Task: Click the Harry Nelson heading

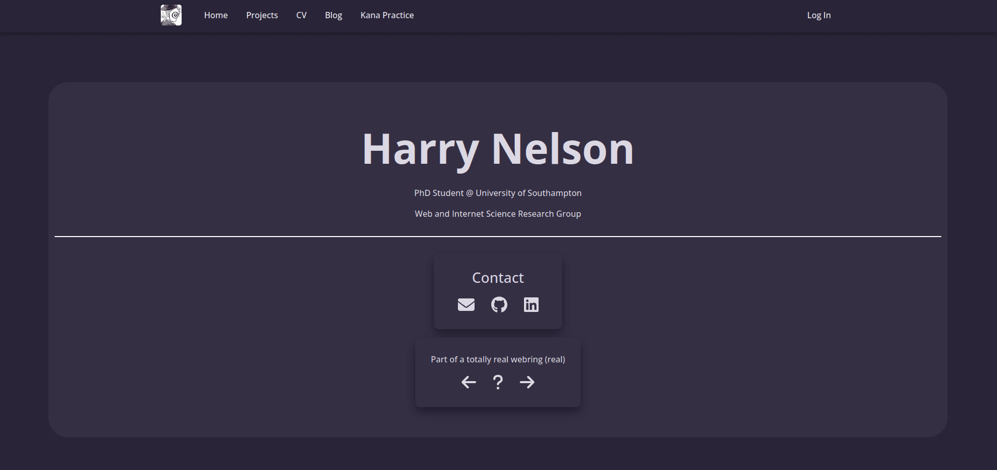Action: [x=498, y=149]
